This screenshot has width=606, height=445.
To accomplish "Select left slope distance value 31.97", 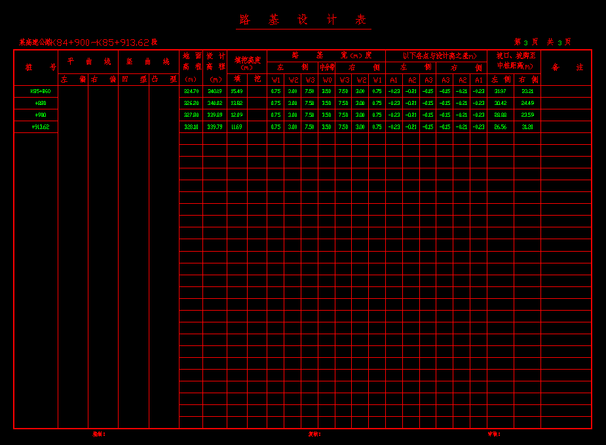I will tap(500, 91).
